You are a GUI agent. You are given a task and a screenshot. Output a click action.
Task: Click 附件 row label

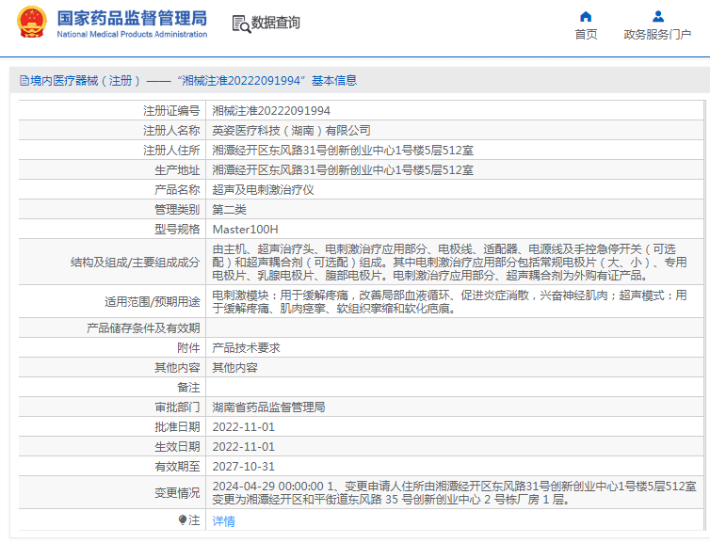point(188,348)
